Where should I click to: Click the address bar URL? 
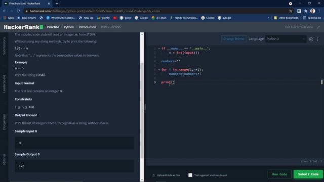click(x=95, y=11)
